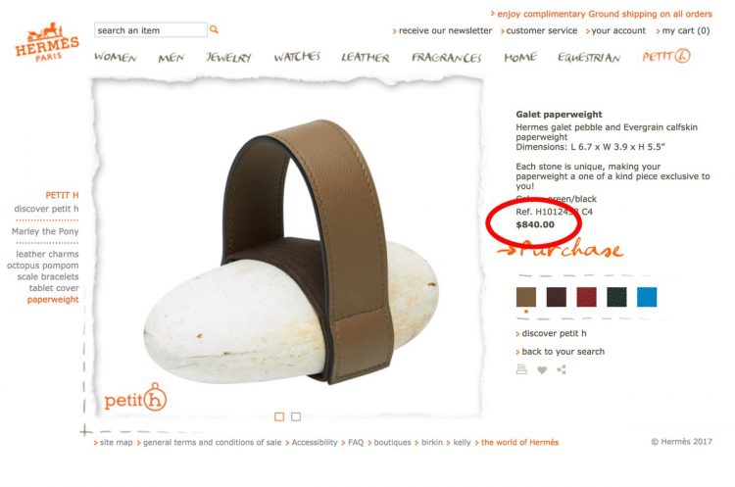The width and height of the screenshot is (735, 487).
Task: Open the Leather menu
Action: (x=366, y=57)
